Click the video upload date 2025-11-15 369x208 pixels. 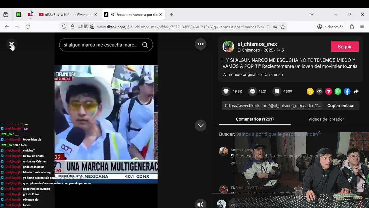click(274, 50)
